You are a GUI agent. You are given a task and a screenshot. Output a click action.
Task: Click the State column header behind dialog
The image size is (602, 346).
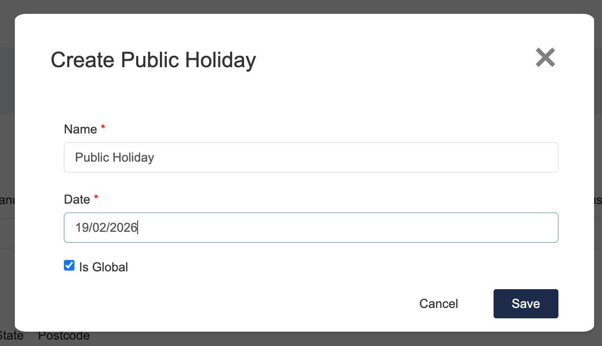(x=11, y=335)
